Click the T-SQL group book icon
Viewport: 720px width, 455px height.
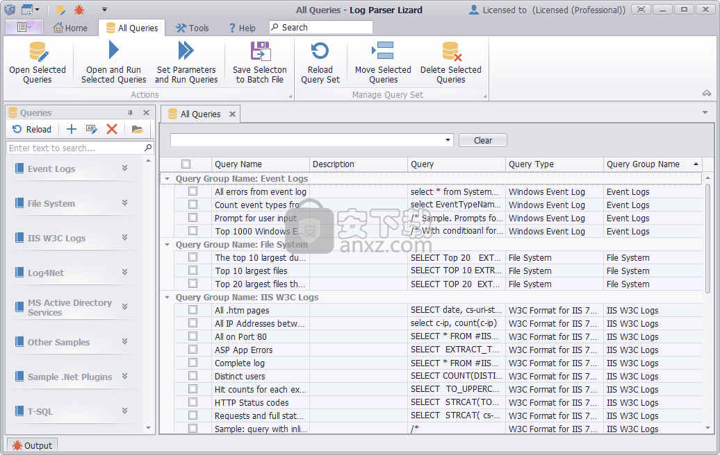(x=19, y=411)
